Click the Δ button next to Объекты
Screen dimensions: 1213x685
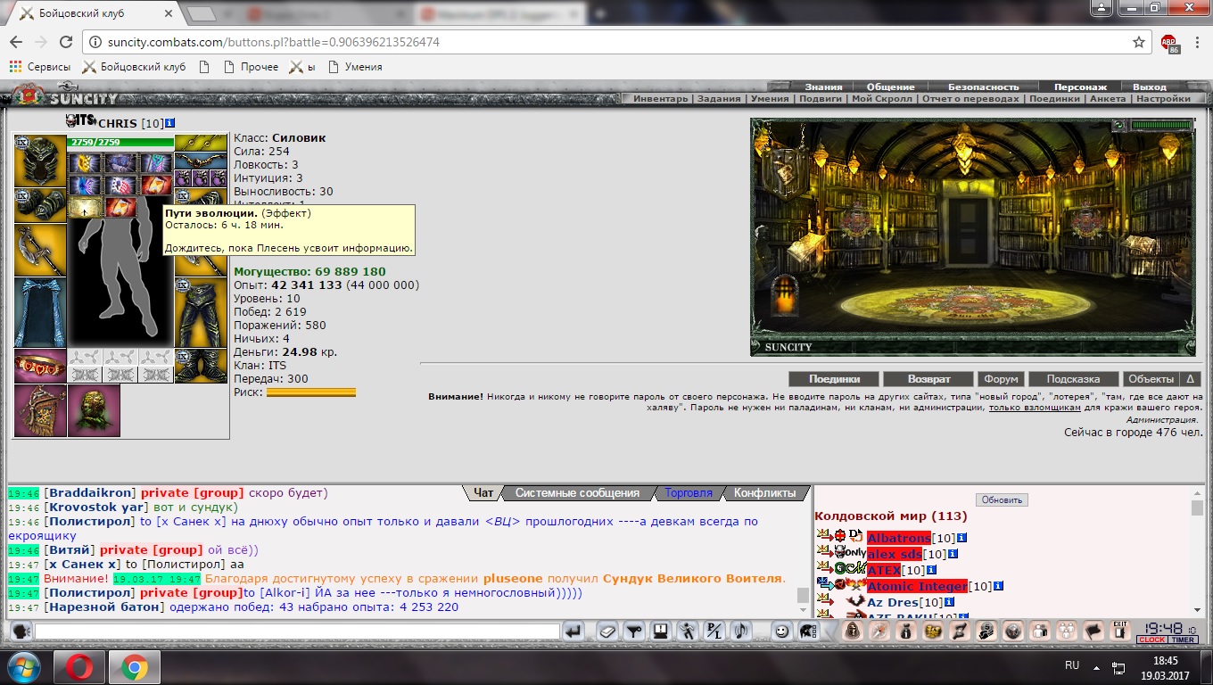1191,379
